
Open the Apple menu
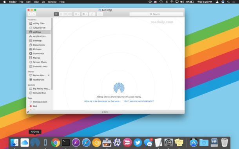coord(4,2)
